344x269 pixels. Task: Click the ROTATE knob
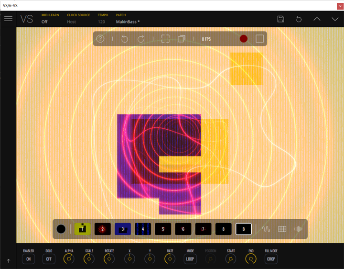[x=109, y=259]
